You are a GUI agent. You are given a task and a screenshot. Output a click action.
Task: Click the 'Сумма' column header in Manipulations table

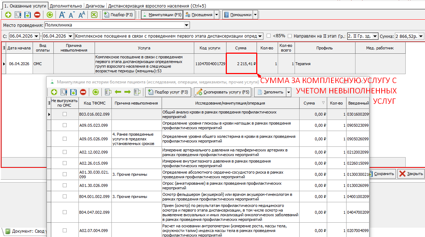coord(309,103)
